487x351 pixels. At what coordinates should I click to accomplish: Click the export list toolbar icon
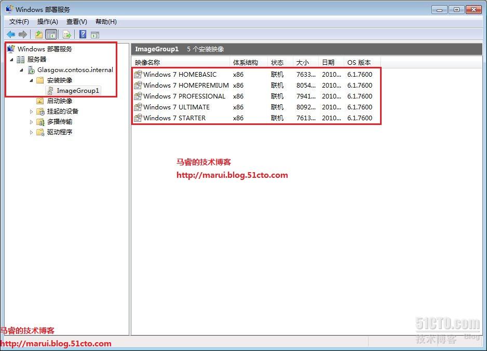click(x=67, y=34)
